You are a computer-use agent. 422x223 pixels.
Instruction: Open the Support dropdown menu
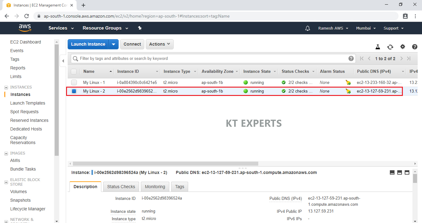pos(394,28)
